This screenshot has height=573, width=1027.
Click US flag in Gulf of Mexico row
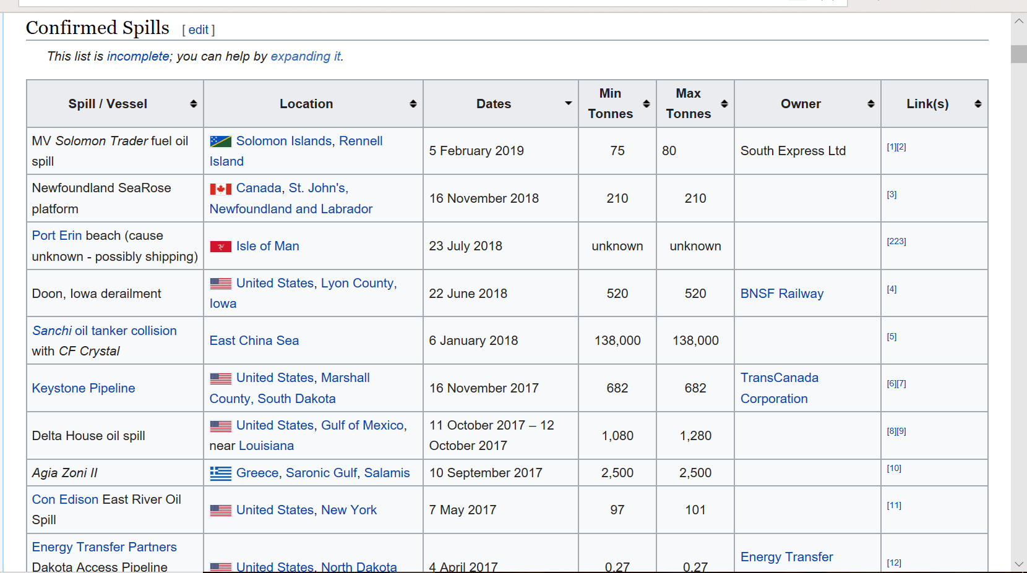pos(220,426)
